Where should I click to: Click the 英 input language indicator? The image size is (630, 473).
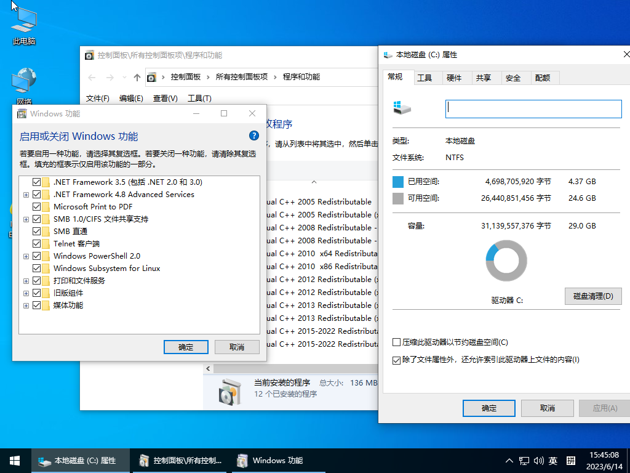pyautogui.click(x=553, y=461)
